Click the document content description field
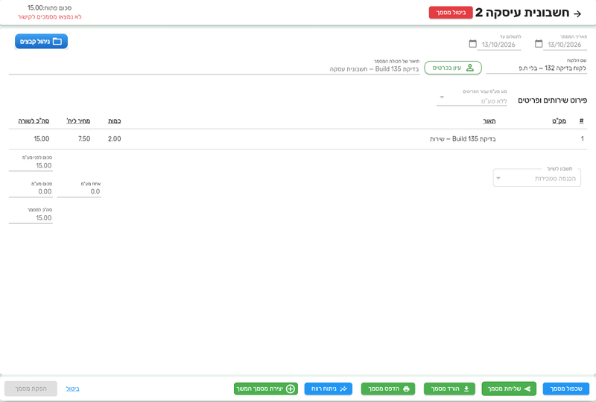Image resolution: width=596 pixels, height=402 pixels. point(215,69)
